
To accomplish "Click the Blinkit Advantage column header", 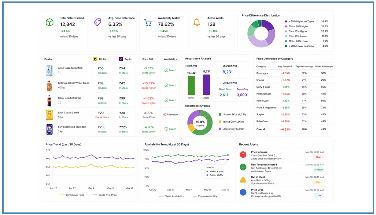I will click(324, 66).
